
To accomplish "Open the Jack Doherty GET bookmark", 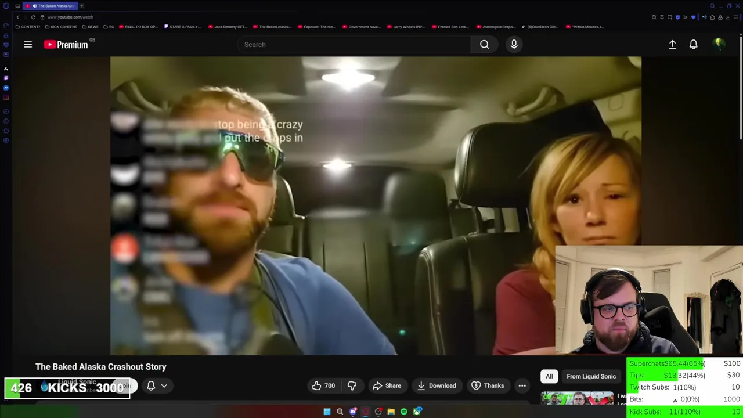I will pyautogui.click(x=228, y=27).
